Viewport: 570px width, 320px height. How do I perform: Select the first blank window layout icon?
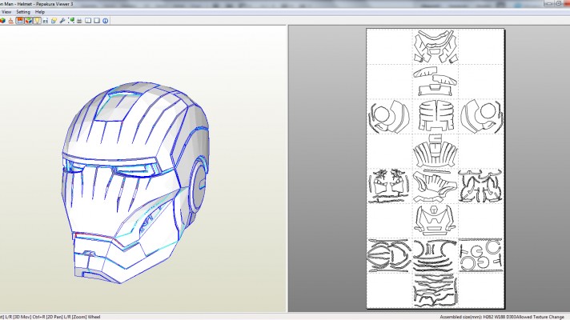tap(88, 21)
